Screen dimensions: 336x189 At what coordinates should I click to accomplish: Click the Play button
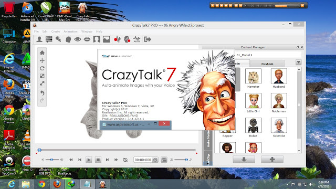coord(89,160)
